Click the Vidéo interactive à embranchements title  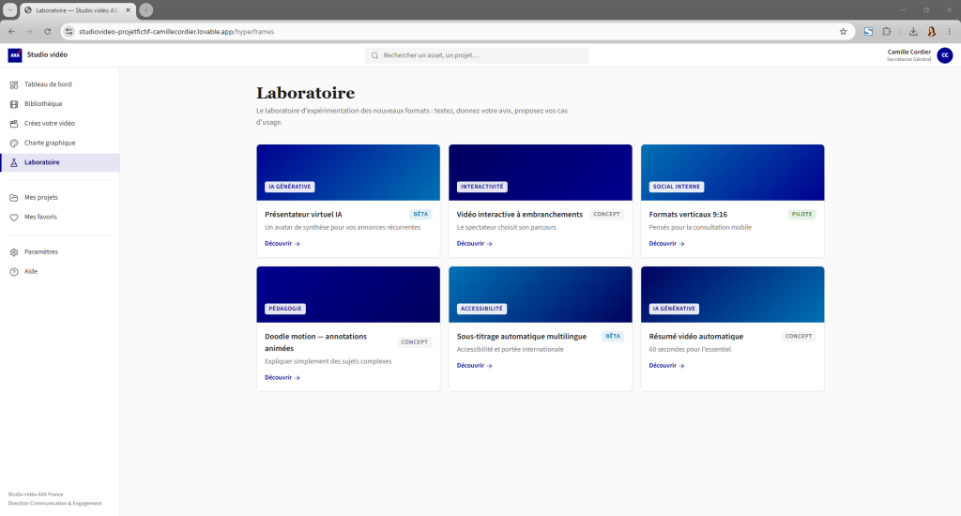(x=520, y=215)
